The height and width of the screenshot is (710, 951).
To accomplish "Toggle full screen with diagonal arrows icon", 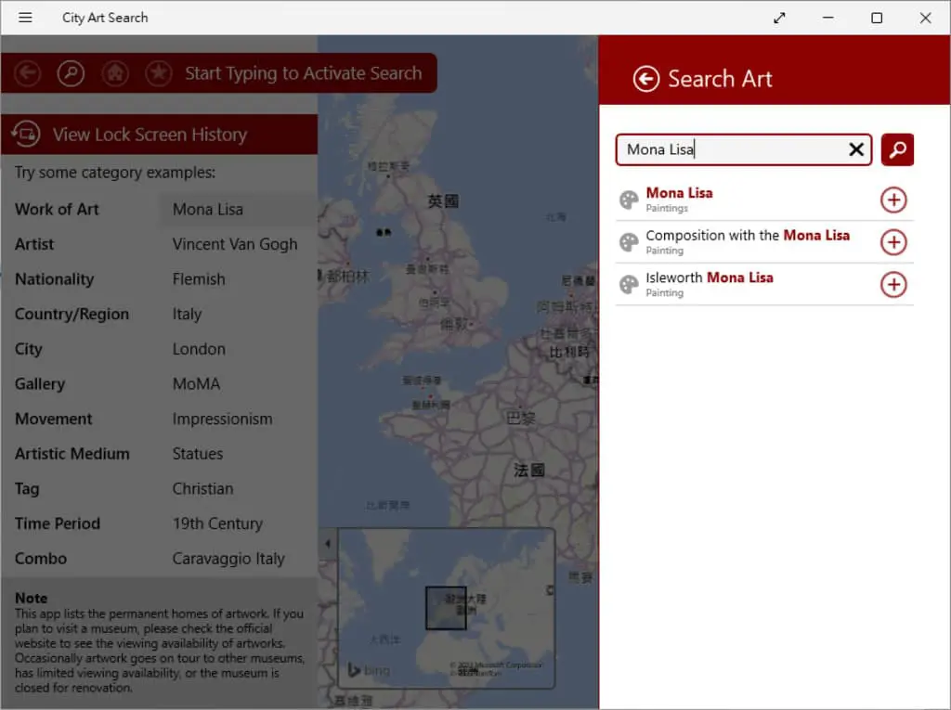I will click(779, 18).
